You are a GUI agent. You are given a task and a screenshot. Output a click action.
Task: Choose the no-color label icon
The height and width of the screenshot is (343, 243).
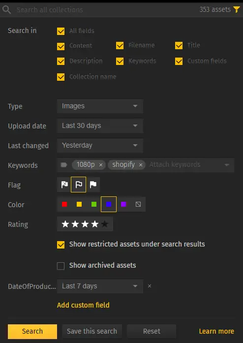pyautogui.click(x=138, y=204)
